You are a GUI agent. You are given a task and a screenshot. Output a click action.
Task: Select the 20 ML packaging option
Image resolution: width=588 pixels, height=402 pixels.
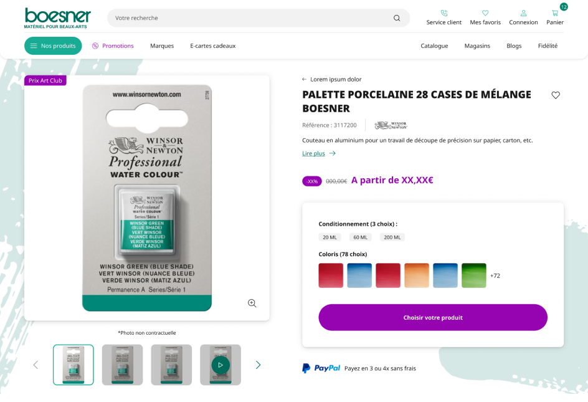330,237
